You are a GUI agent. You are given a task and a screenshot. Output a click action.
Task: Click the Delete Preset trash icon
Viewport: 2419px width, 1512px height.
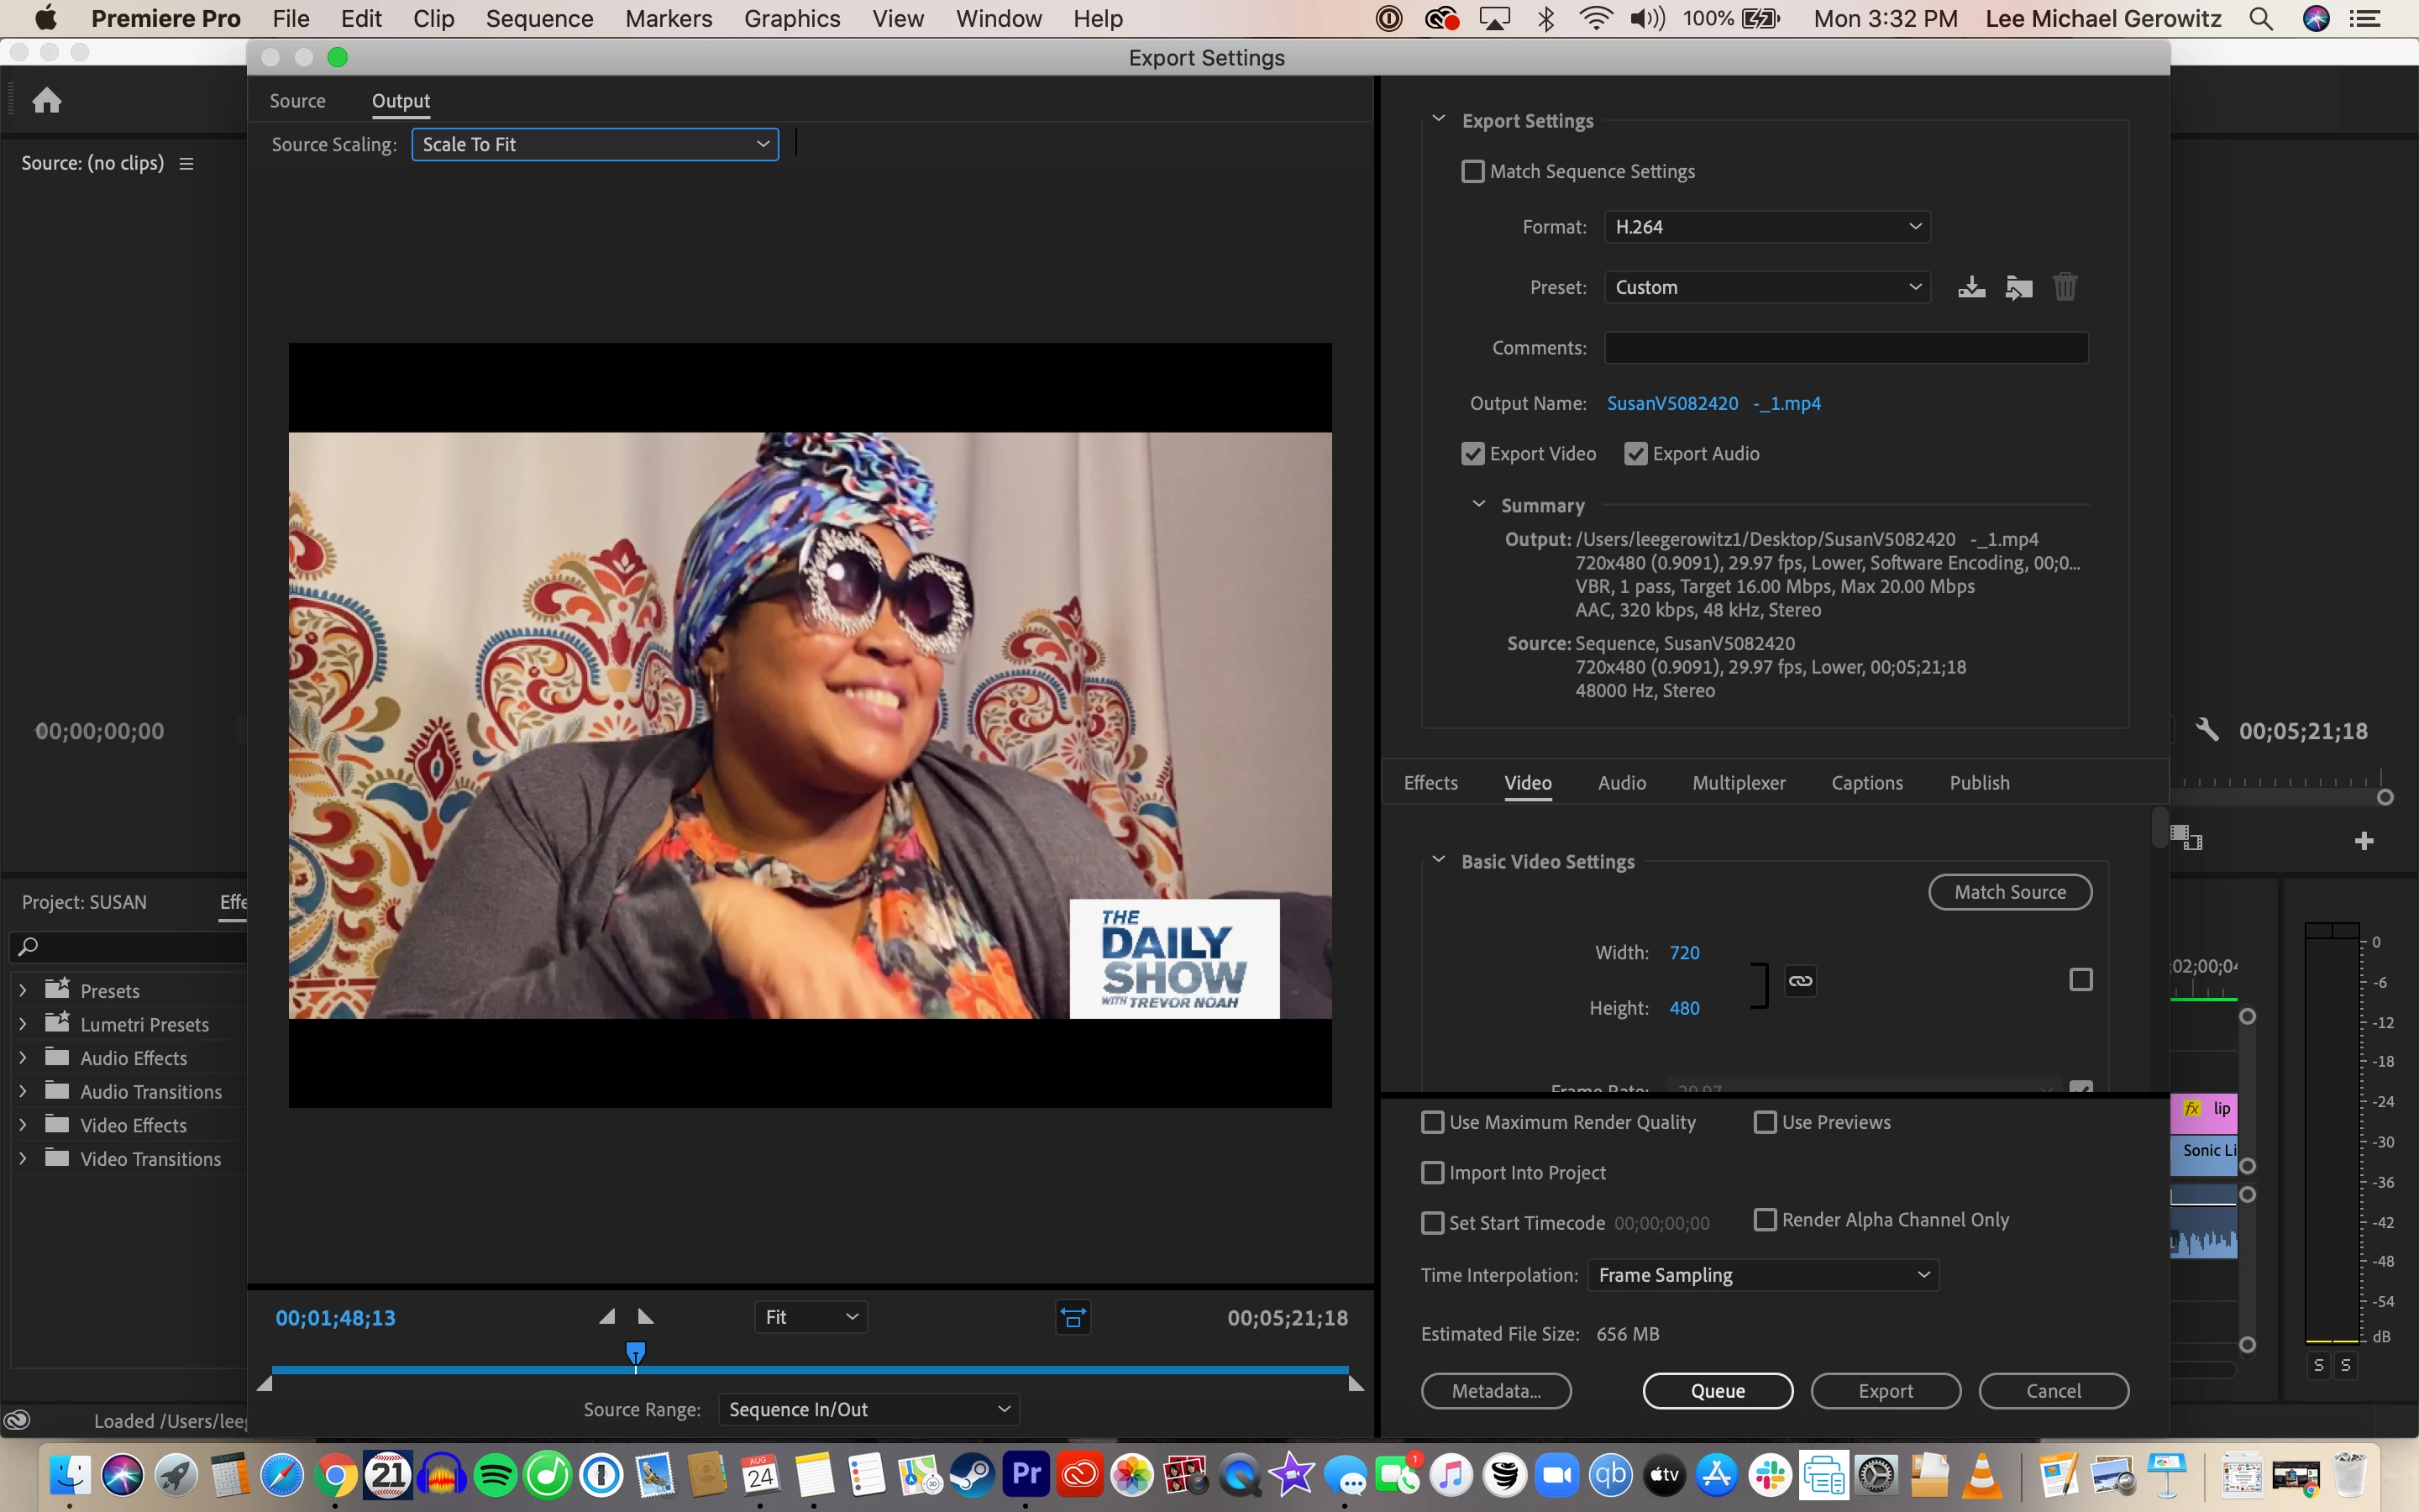(2065, 287)
